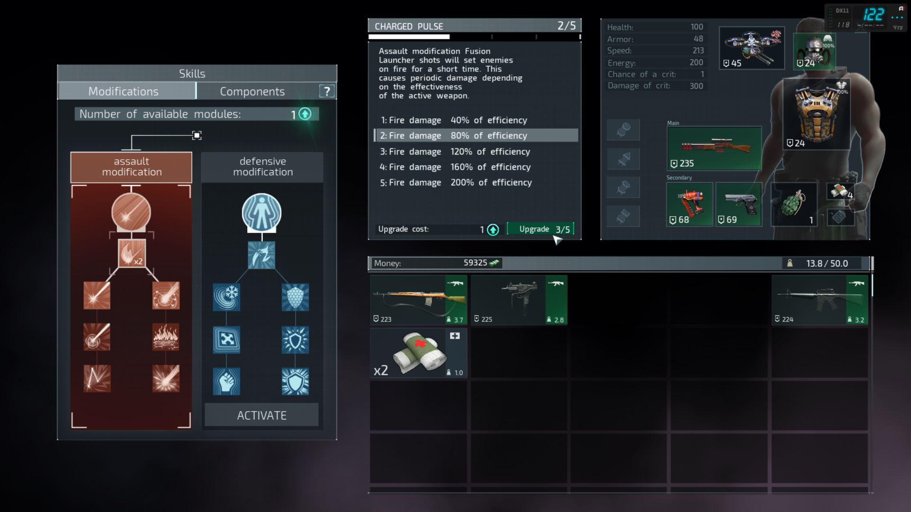Click the inventory scrollbar handle

tap(872, 285)
